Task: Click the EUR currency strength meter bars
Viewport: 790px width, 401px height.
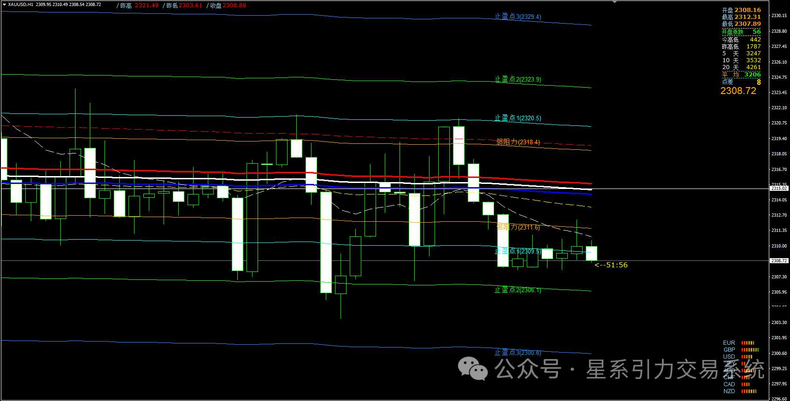Action: (x=748, y=343)
